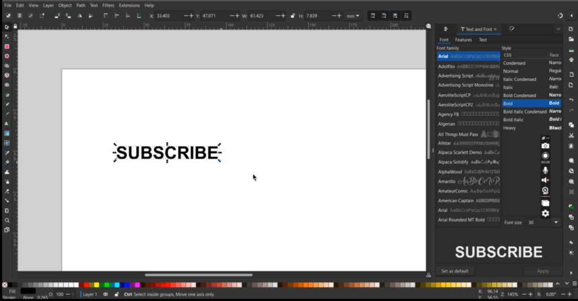
Task: Select the Bold Italic font style
Action: 514,120
